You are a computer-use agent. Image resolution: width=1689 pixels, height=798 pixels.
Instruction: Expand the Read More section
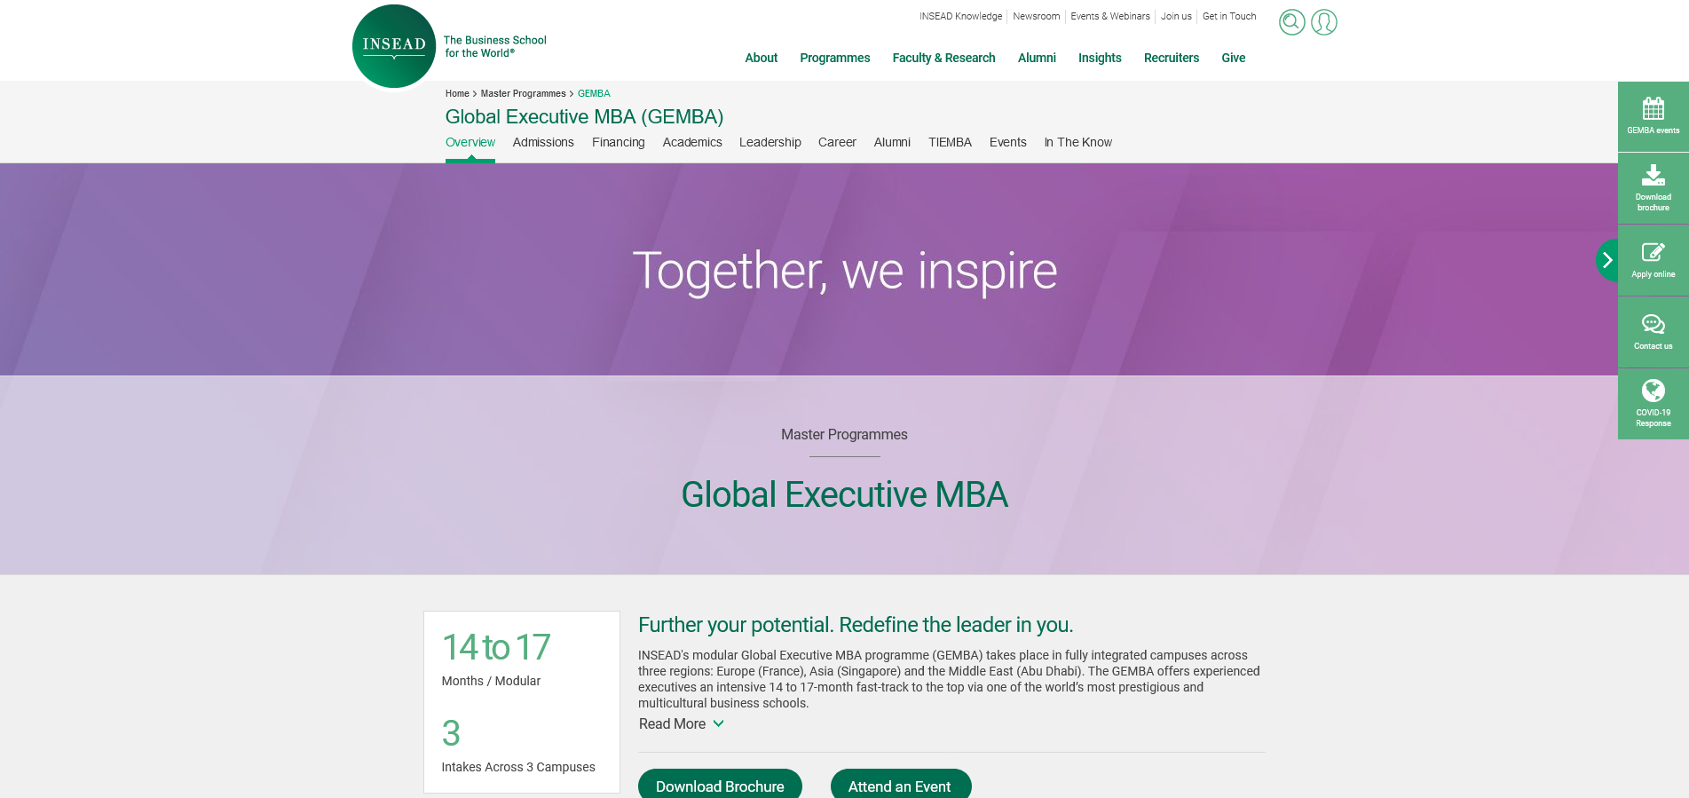[681, 723]
